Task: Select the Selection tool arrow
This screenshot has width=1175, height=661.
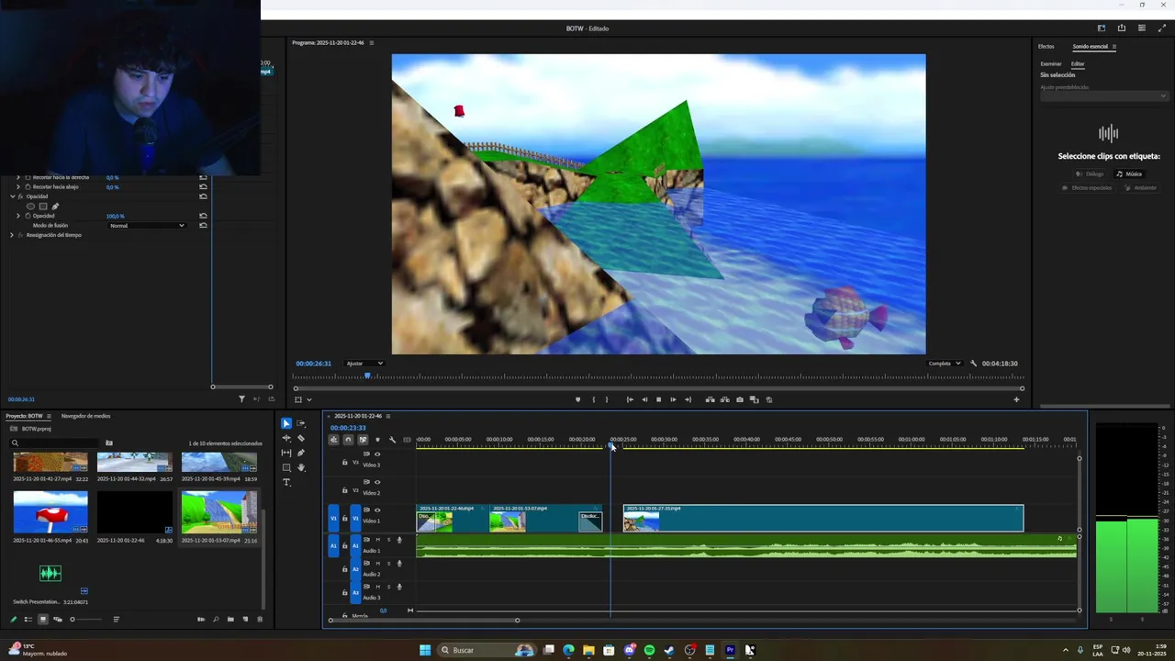Action: pos(286,423)
